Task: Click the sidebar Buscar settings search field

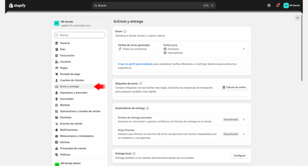Action: click(79, 35)
